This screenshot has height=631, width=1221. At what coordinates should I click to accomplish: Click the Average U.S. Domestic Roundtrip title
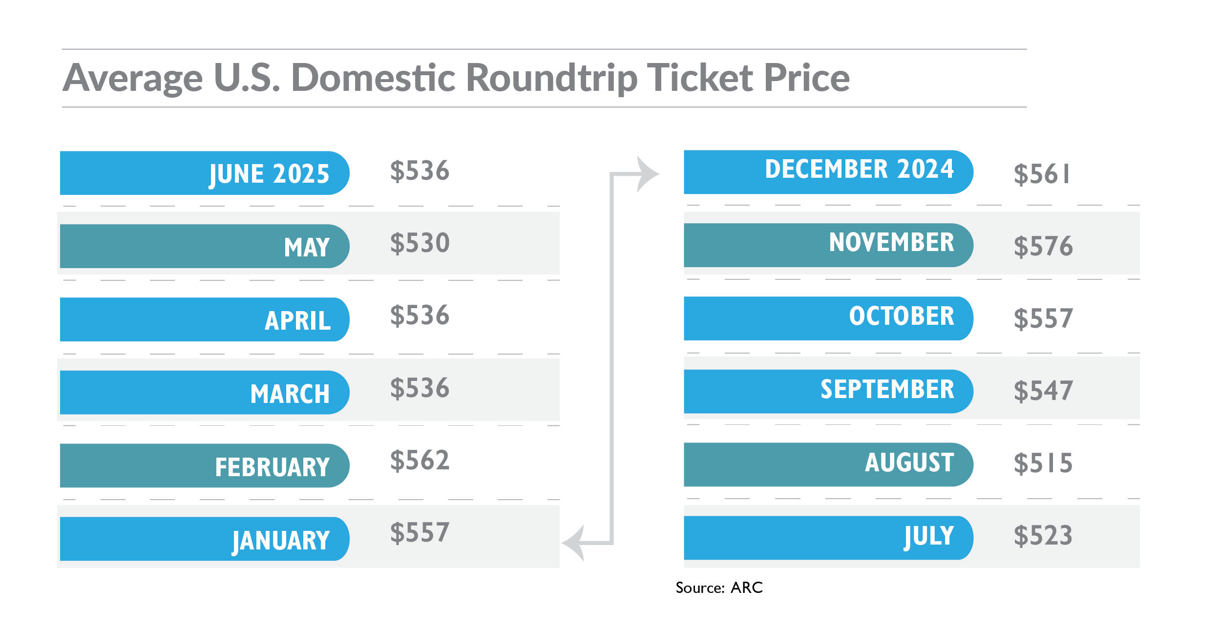click(x=456, y=78)
